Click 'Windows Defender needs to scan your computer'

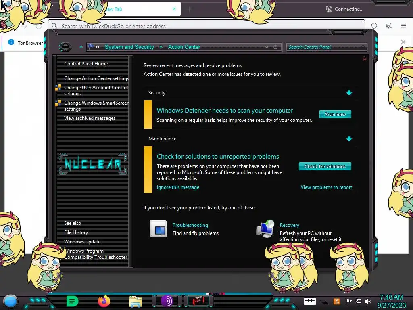225,111
